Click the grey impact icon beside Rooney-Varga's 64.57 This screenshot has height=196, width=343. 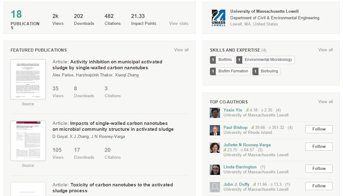pyautogui.click(x=242, y=150)
